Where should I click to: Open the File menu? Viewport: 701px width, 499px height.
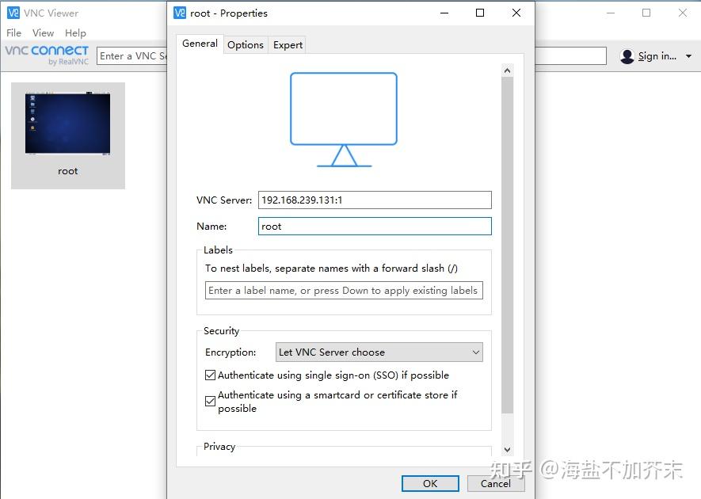(x=13, y=32)
